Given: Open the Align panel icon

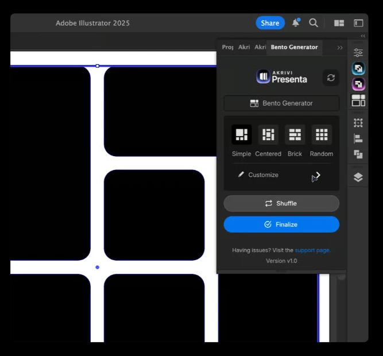Looking at the screenshot, I should click(x=358, y=138).
